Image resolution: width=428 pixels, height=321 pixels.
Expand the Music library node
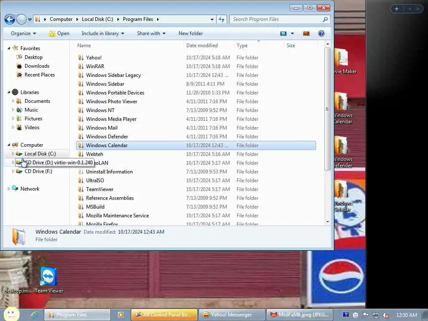[x=13, y=110]
